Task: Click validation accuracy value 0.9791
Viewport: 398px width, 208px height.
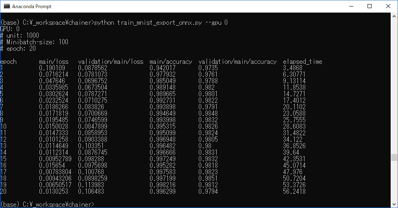Action: [x=208, y=107]
